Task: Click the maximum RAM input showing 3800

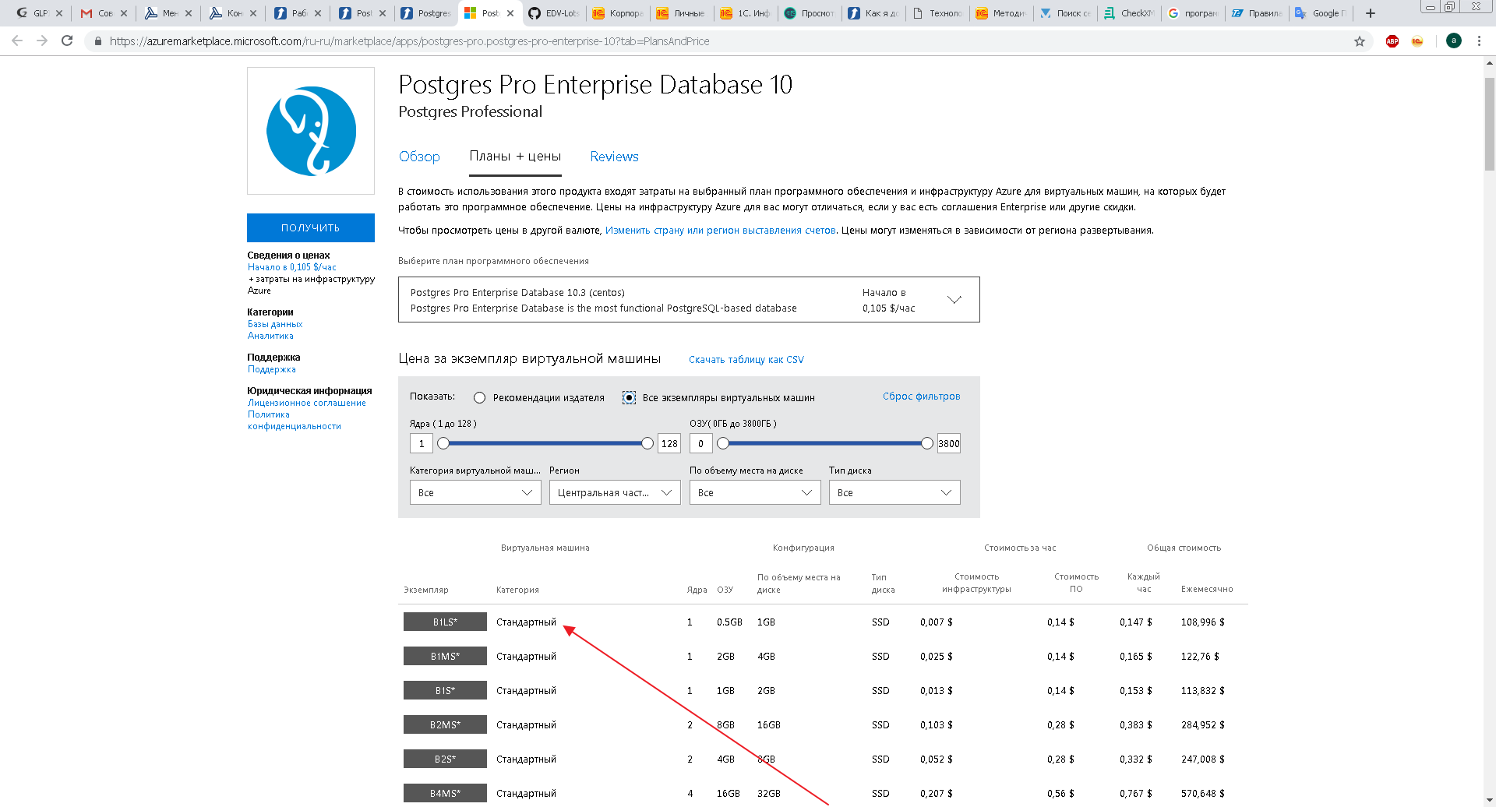Action: tap(949, 444)
